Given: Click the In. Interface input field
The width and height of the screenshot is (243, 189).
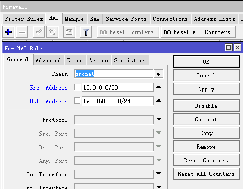Looking at the screenshot, I should click(114, 174).
